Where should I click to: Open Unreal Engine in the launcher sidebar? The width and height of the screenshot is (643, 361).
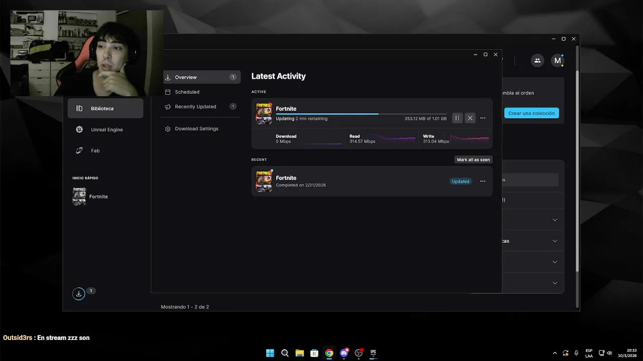(x=105, y=129)
